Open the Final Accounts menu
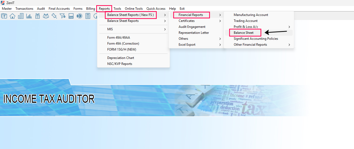The height and width of the screenshot is (149, 354). [x=59, y=9]
